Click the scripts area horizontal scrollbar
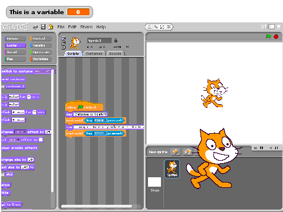The height and width of the screenshot is (212, 283). click(x=97, y=206)
